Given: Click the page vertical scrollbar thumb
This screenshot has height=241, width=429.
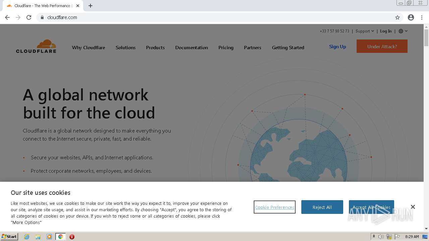Looking at the screenshot, I should pos(426,38).
